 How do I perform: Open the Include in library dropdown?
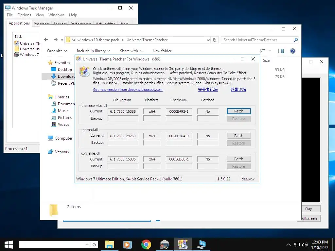click(x=93, y=51)
